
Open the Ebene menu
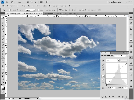pos(24,6)
